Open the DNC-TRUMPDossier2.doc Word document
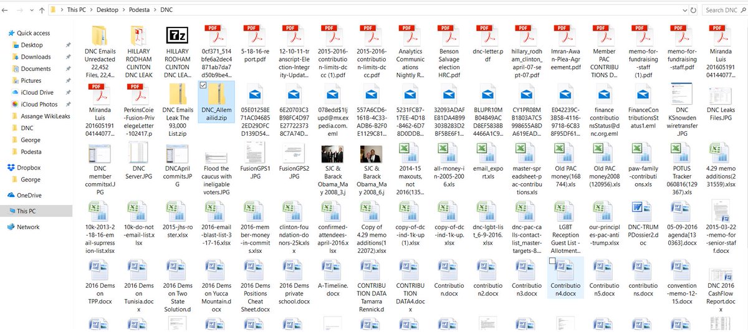The height and width of the screenshot is (332, 748). pos(640,212)
